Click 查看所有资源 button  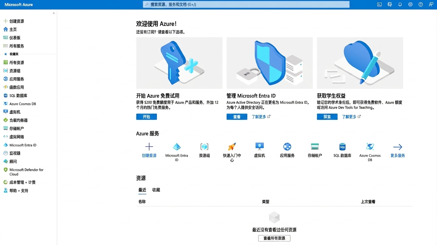[274, 238]
